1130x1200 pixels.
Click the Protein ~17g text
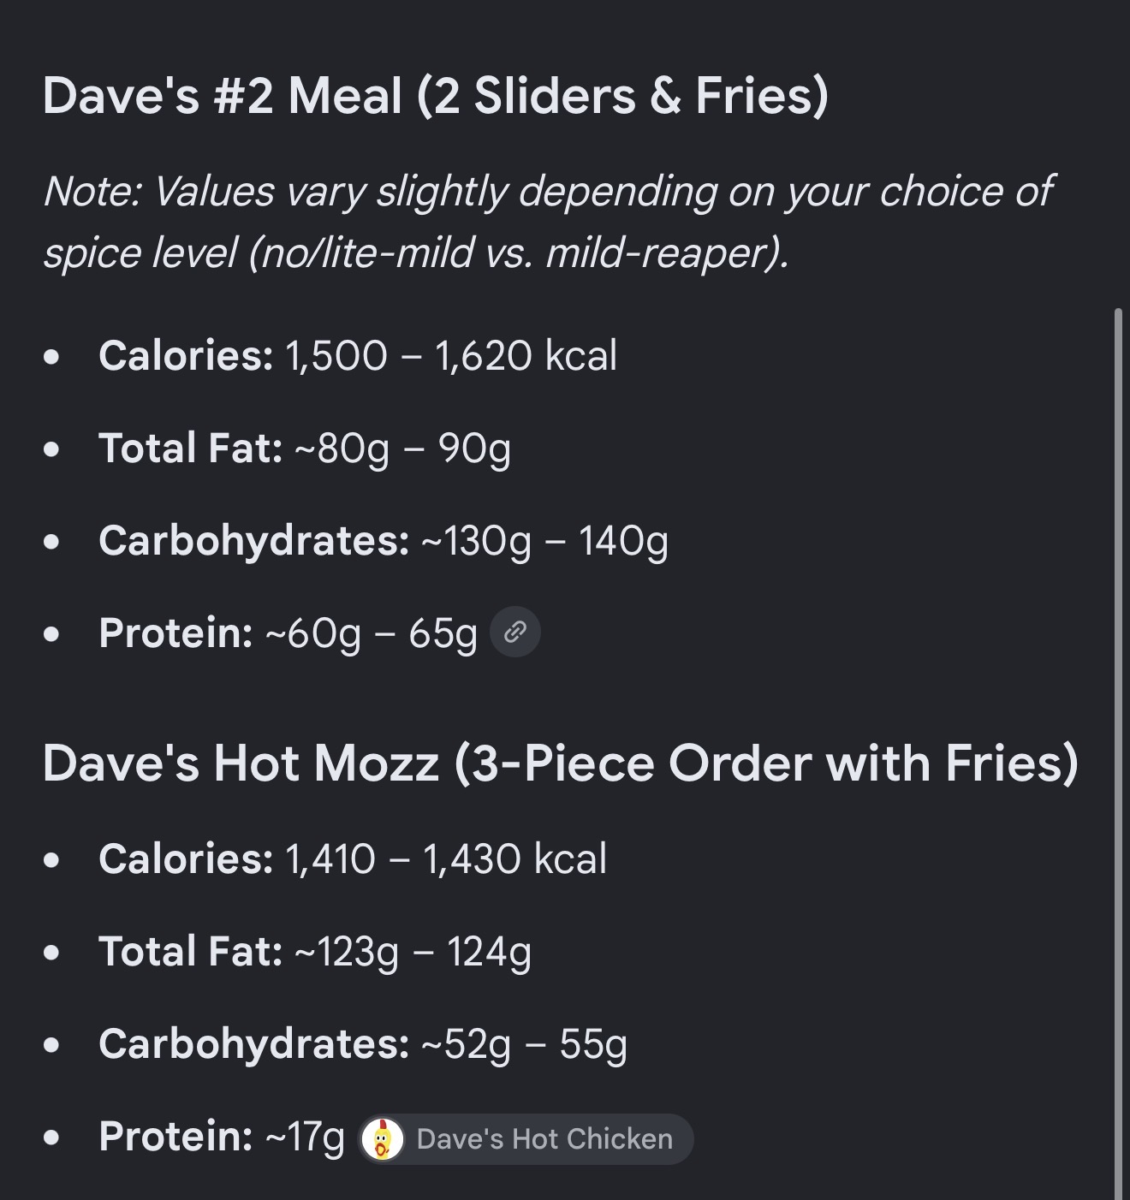(x=222, y=1137)
